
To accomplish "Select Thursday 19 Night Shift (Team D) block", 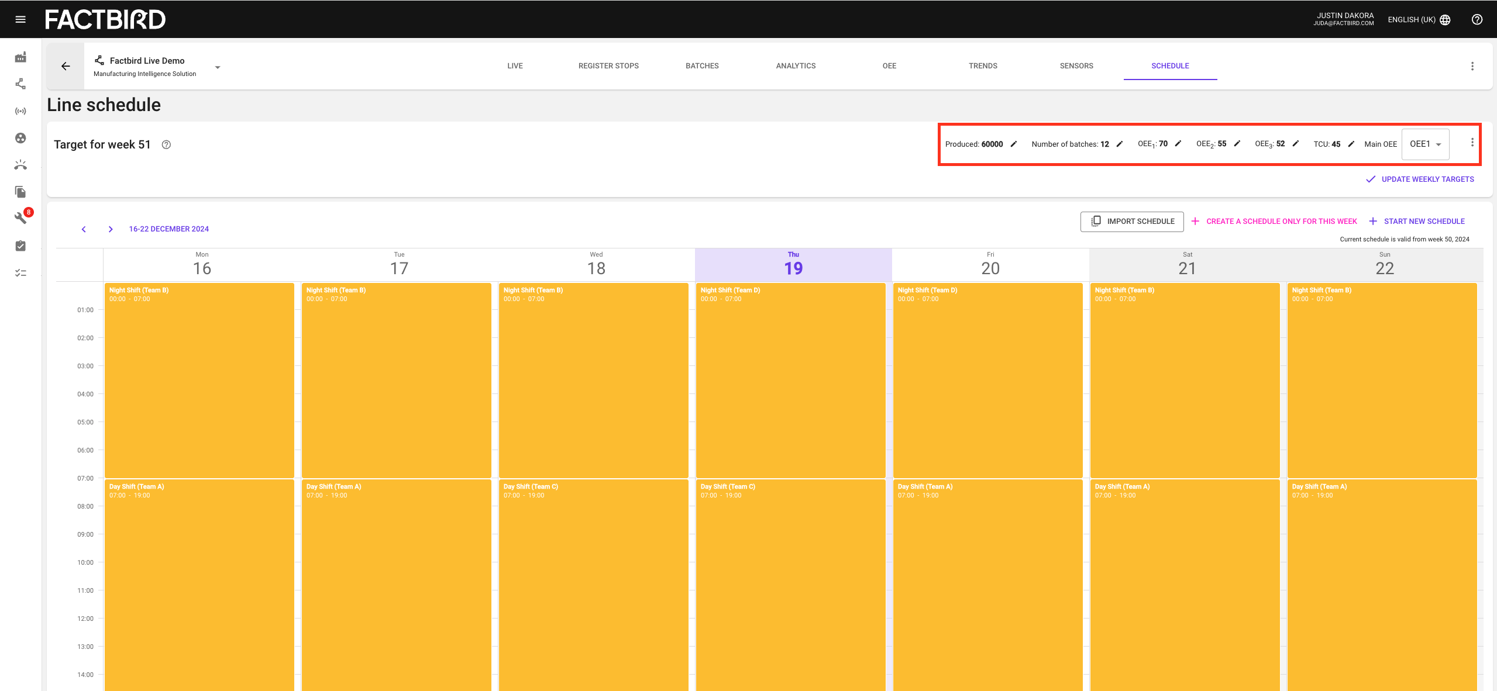I will [791, 381].
